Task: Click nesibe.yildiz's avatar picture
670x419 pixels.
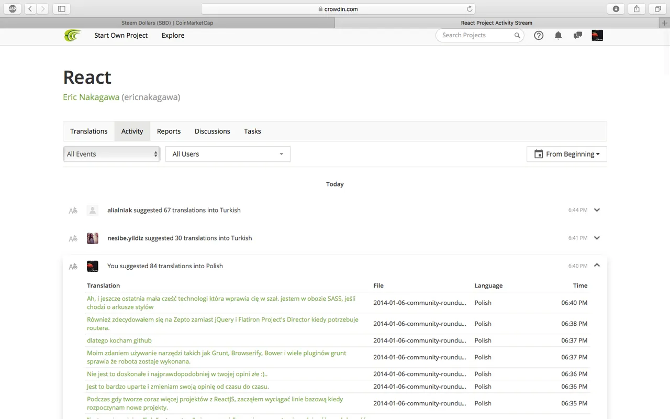Action: (x=93, y=238)
